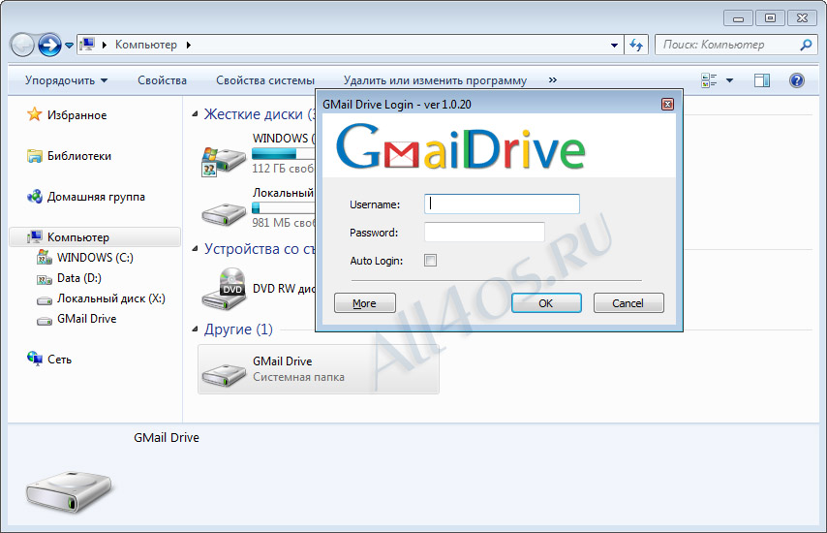Screen dimensions: 827x533
Task: Maximize the Explorer window
Action: click(770, 18)
